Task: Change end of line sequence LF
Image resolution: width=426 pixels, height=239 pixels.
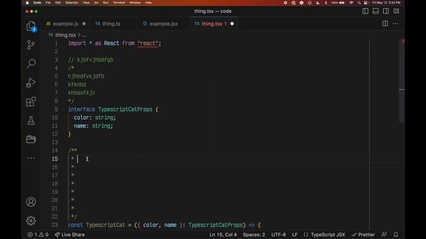Action: (x=295, y=234)
